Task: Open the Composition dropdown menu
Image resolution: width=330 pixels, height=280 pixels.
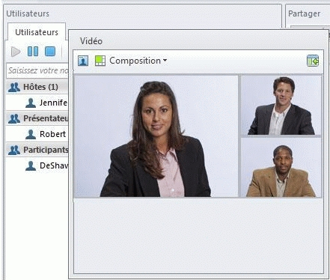Action: click(x=138, y=61)
